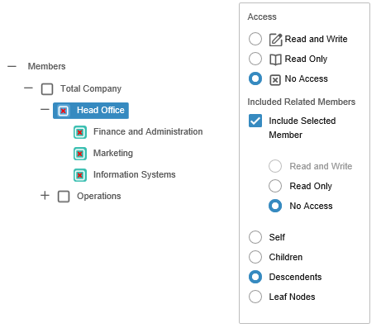This screenshot has height=328, width=381.
Task: Click the Access section heading
Action: (262, 17)
